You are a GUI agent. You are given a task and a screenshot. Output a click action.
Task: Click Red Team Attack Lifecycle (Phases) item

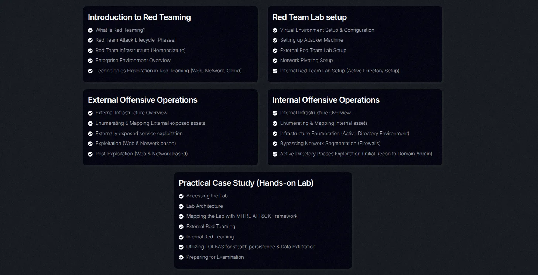tap(136, 40)
